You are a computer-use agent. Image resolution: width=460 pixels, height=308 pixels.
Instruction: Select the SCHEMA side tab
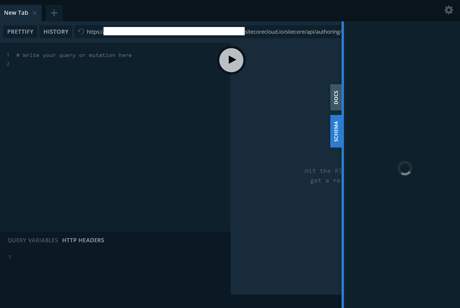pyautogui.click(x=336, y=131)
